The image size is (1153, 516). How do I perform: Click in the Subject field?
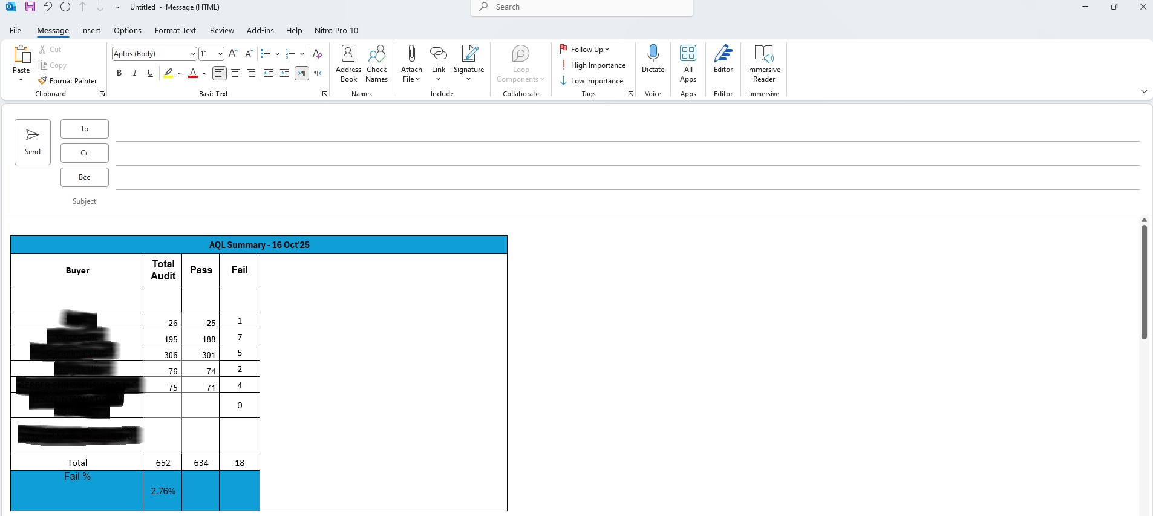(627, 201)
